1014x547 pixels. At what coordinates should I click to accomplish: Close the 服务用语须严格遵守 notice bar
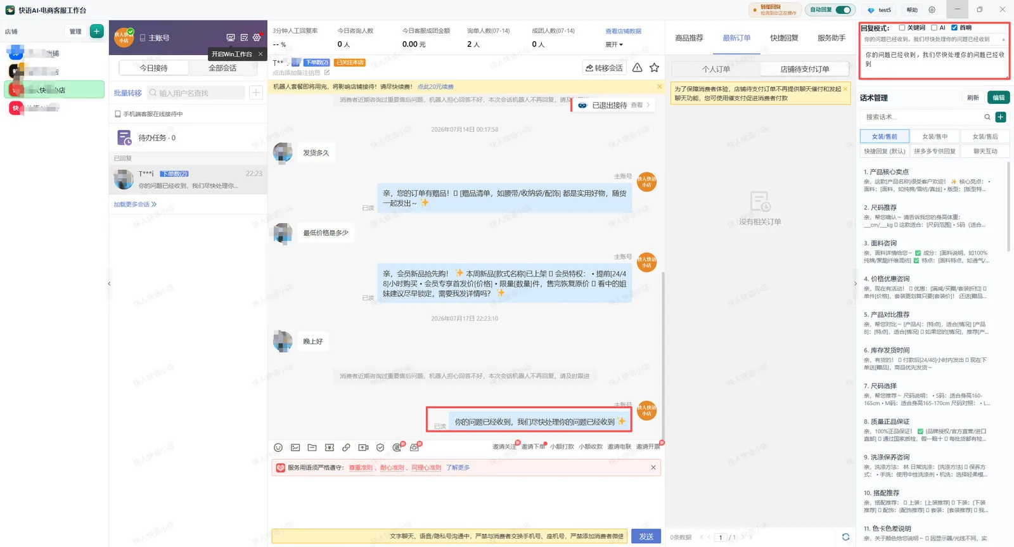point(653,467)
